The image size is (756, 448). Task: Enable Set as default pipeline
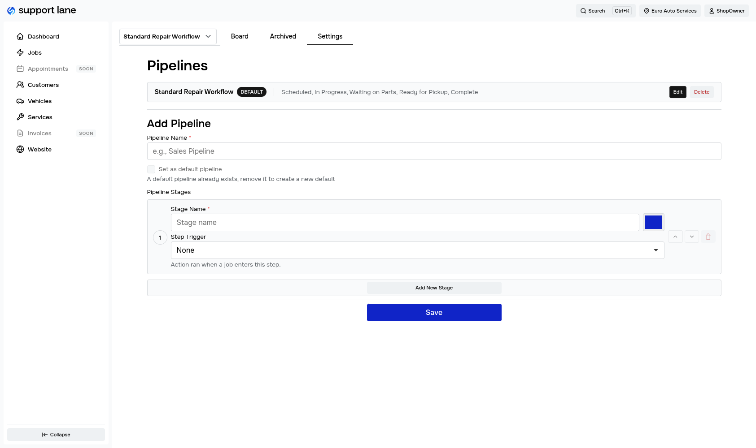(151, 169)
